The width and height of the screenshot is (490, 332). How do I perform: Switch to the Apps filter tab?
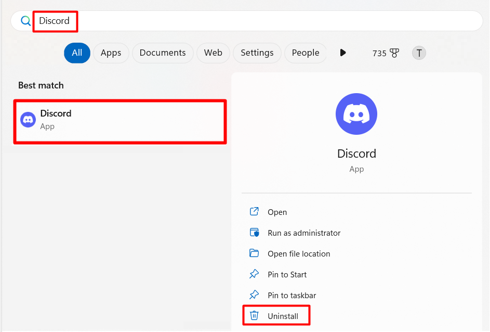click(111, 53)
